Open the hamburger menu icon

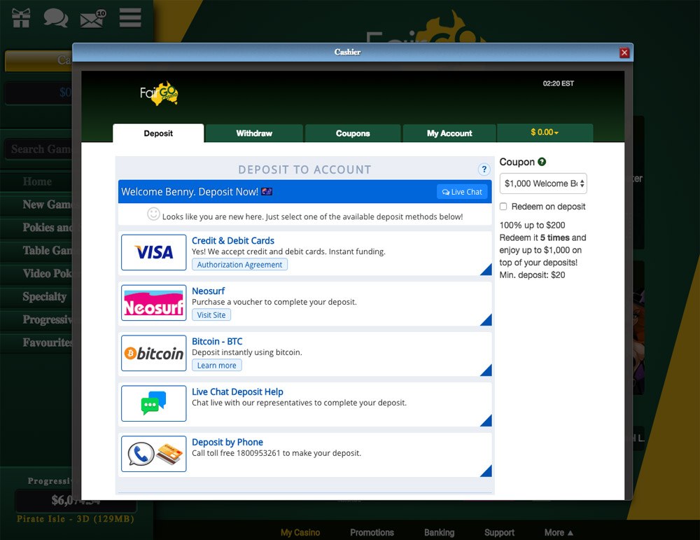pyautogui.click(x=130, y=18)
